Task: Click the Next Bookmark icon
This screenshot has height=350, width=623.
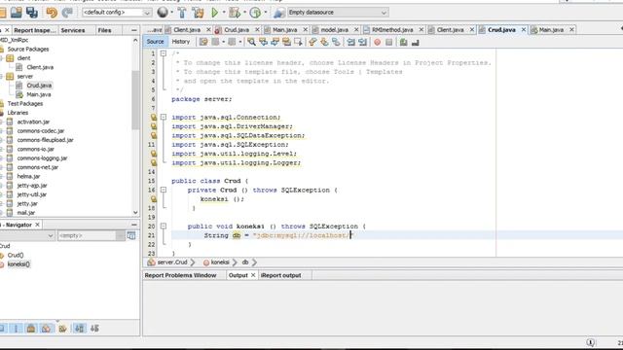Action: (324, 42)
